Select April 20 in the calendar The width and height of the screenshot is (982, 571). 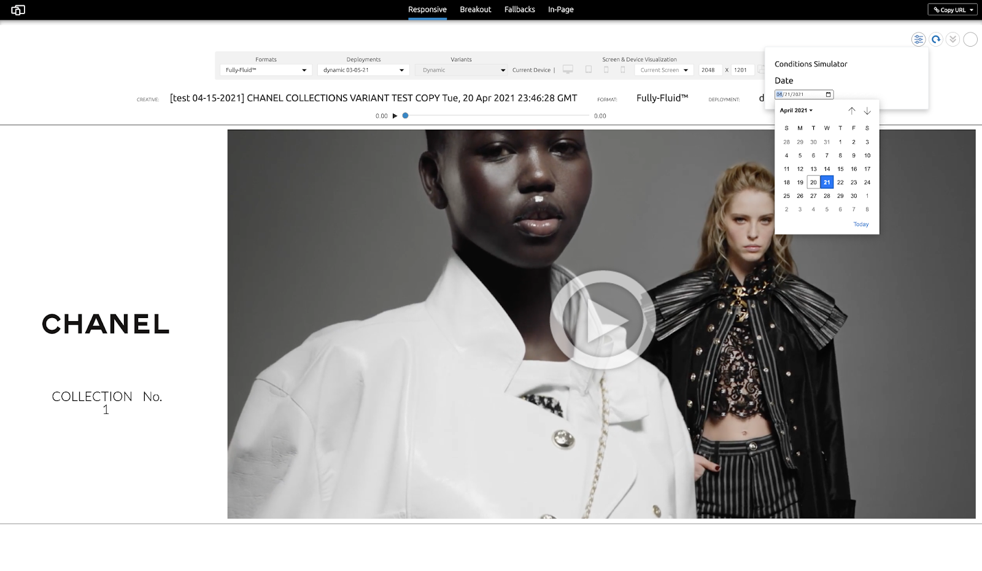813,182
